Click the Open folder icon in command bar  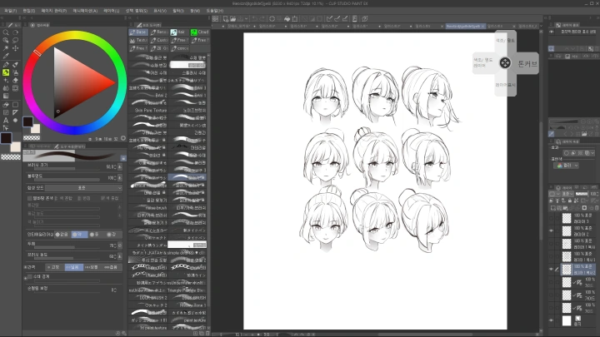coord(232,18)
